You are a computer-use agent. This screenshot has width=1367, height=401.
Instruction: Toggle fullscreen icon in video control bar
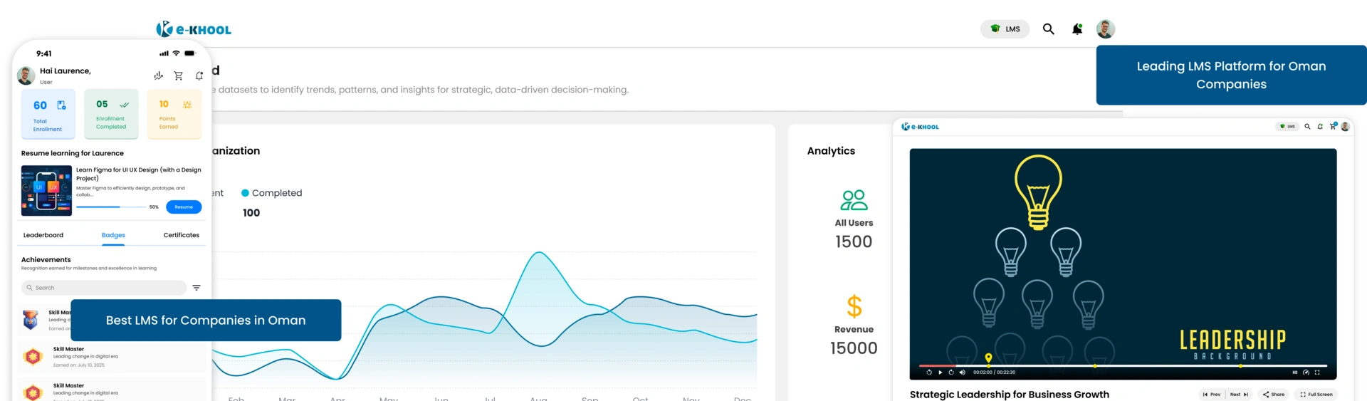(1317, 373)
